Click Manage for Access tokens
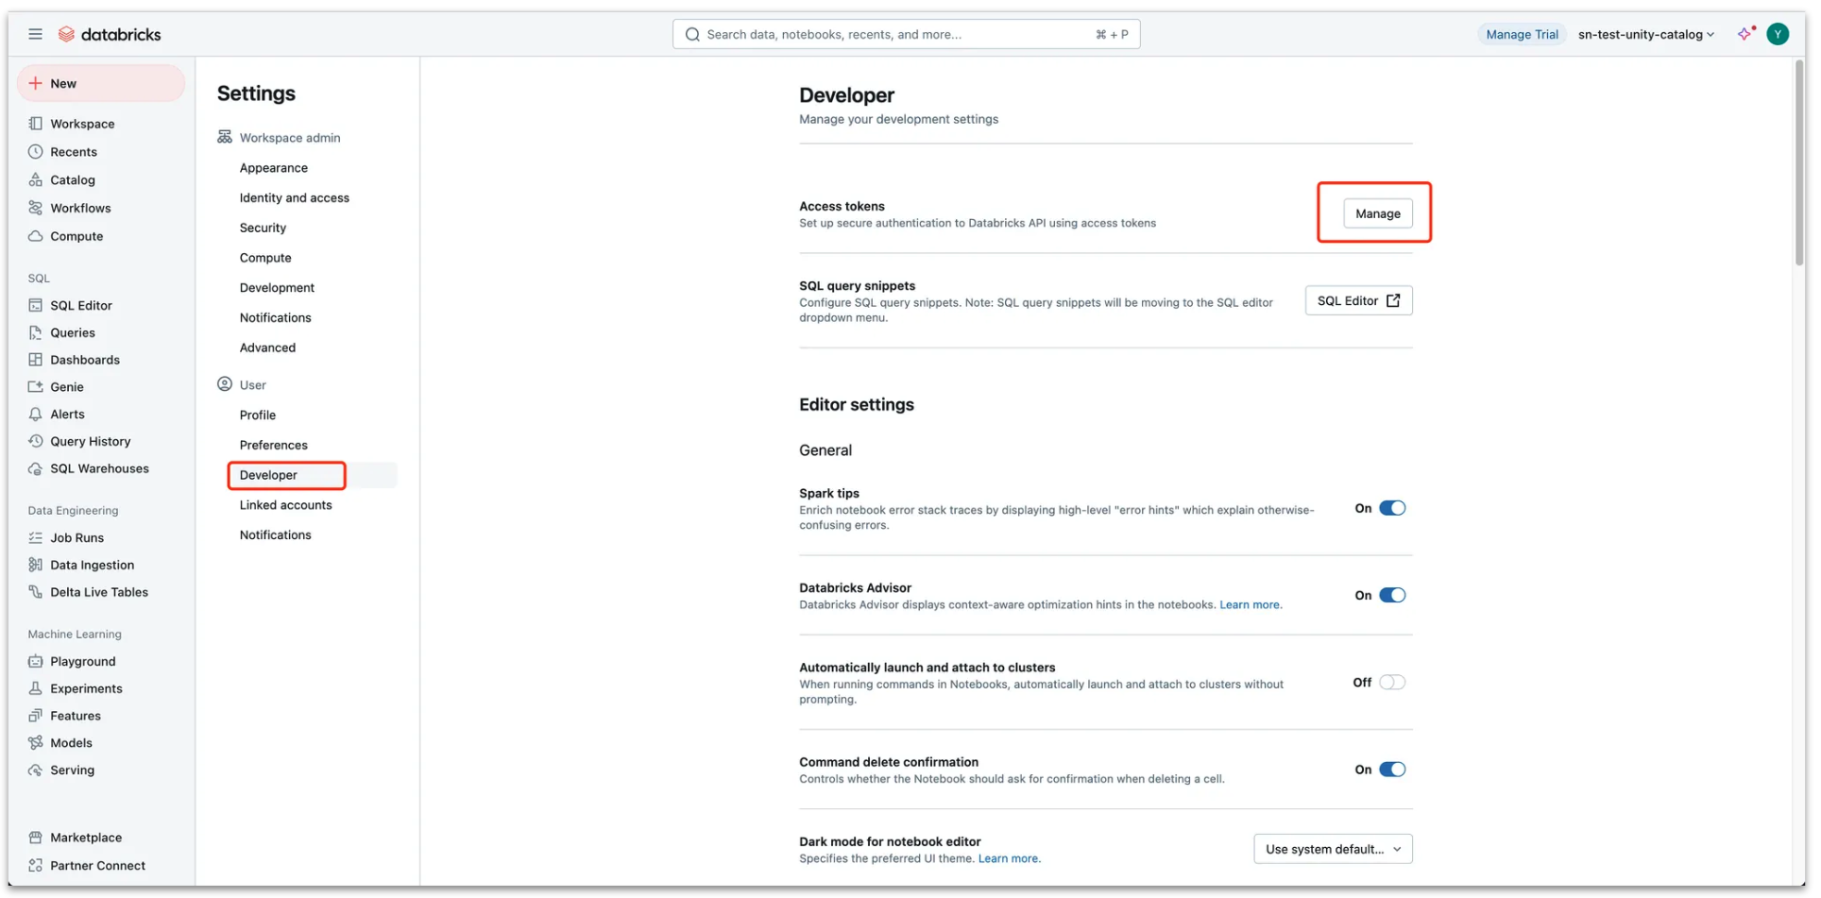The image size is (1821, 898). 1377,214
